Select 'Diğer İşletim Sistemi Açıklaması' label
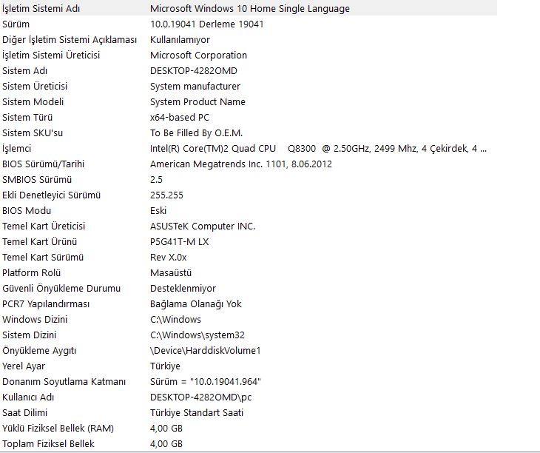540x453 pixels. pos(70,40)
